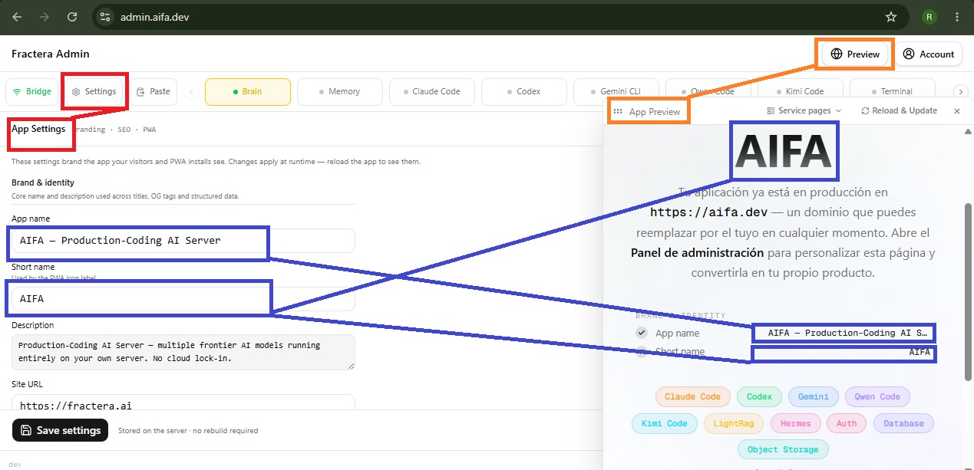The width and height of the screenshot is (974, 470).
Task: Click the Database tag in preview
Action: point(903,423)
